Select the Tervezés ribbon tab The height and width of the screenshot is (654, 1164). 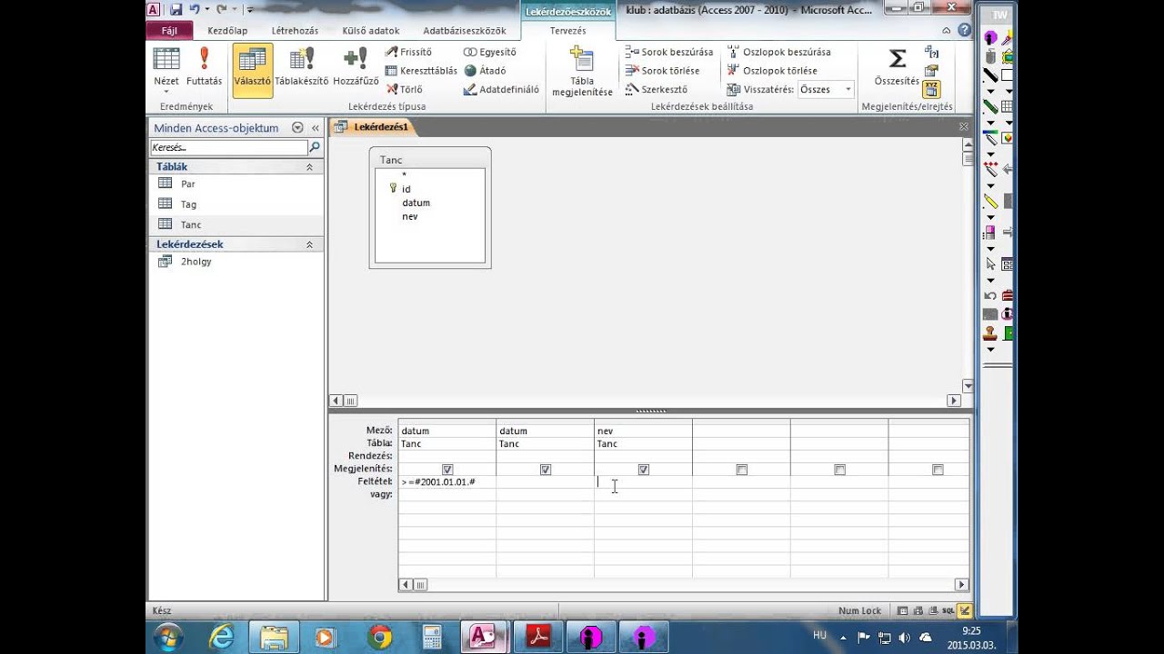(x=568, y=30)
